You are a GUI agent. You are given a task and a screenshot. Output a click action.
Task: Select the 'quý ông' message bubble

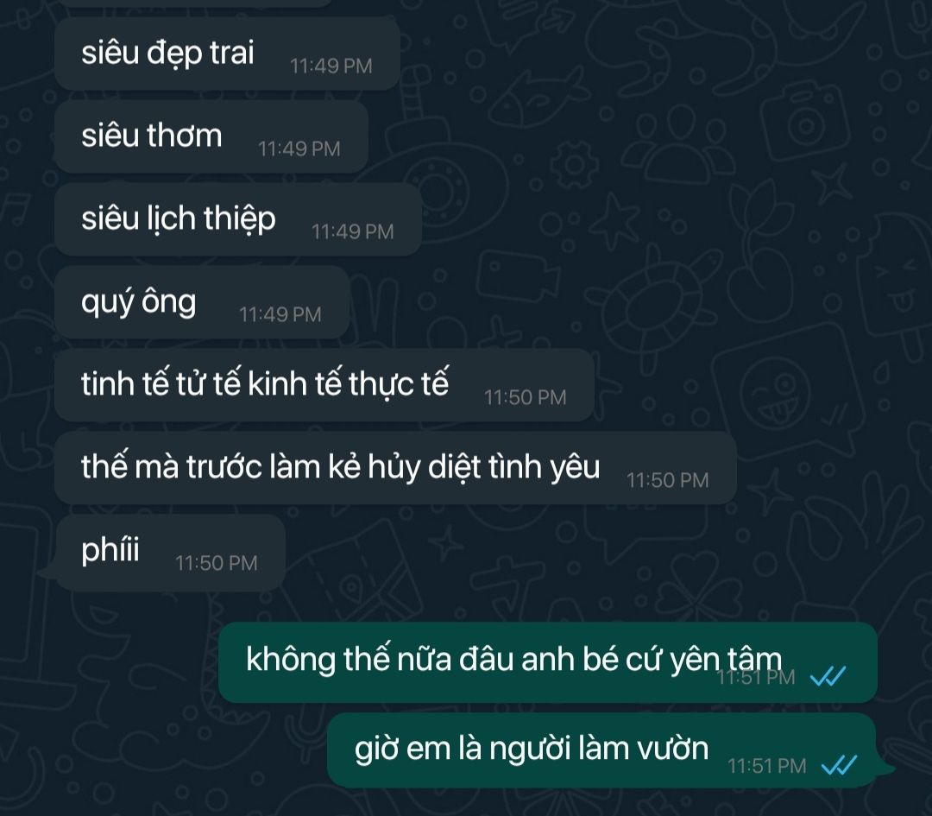coord(202,302)
